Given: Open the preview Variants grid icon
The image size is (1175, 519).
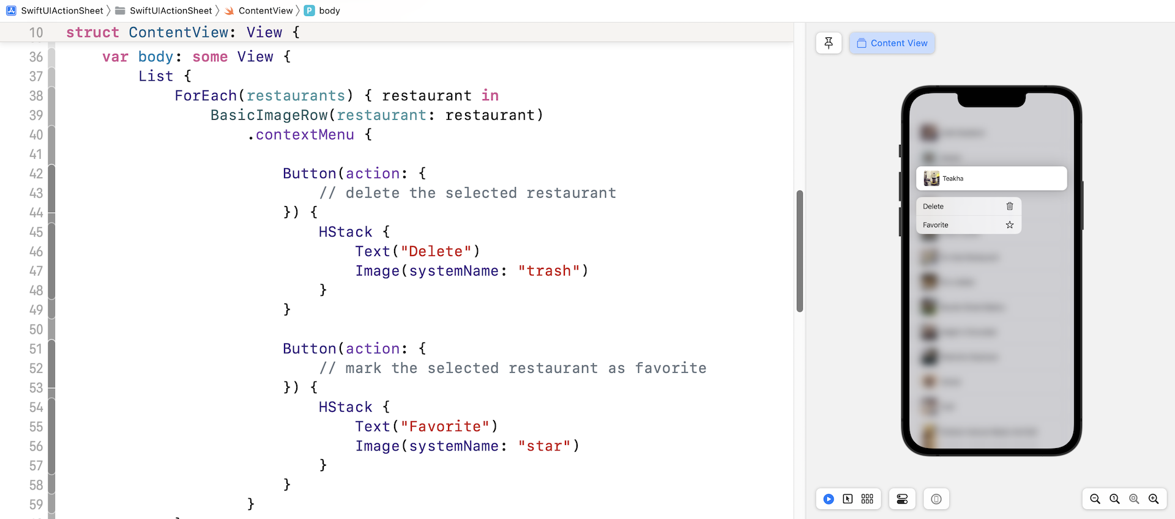Looking at the screenshot, I should point(867,499).
